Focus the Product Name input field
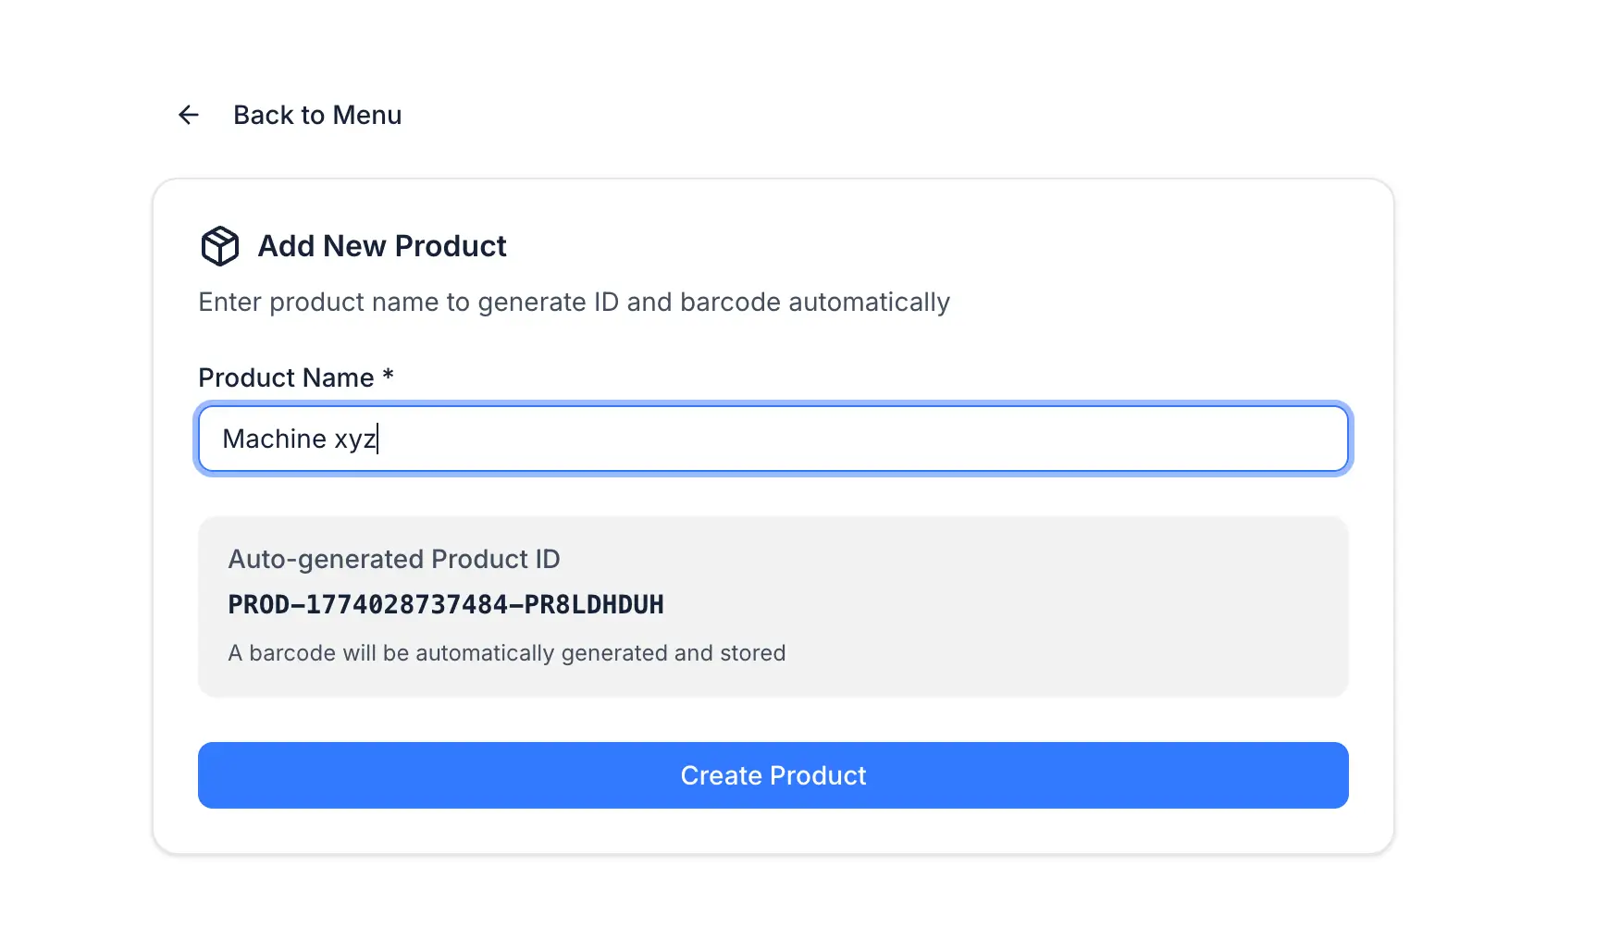Screen dimensions: 1608x940 tap(773, 439)
